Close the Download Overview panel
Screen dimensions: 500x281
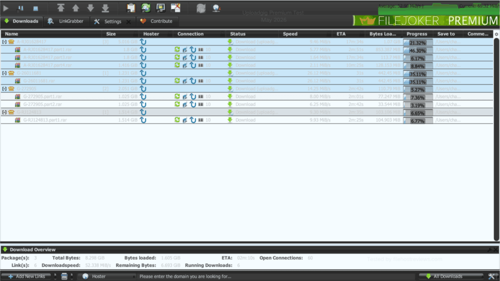(x=496, y=250)
